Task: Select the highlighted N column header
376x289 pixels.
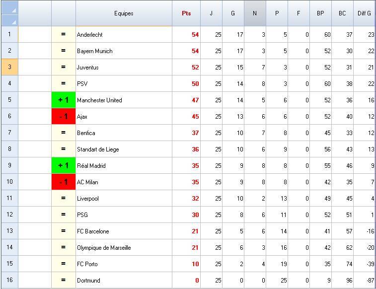Action: tap(255, 13)
